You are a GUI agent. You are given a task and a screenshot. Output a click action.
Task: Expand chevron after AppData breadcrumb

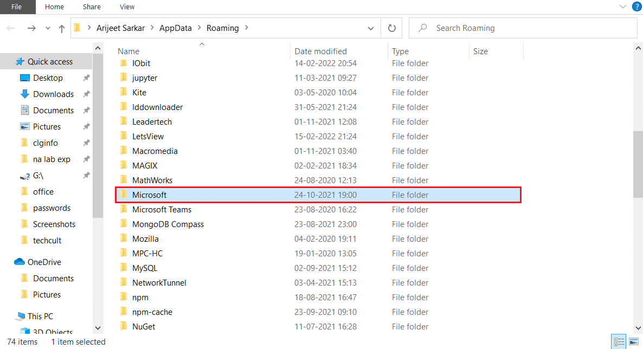tap(200, 28)
